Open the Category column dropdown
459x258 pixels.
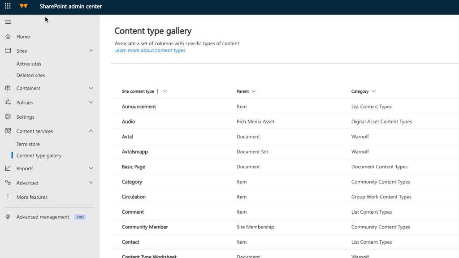tap(373, 91)
